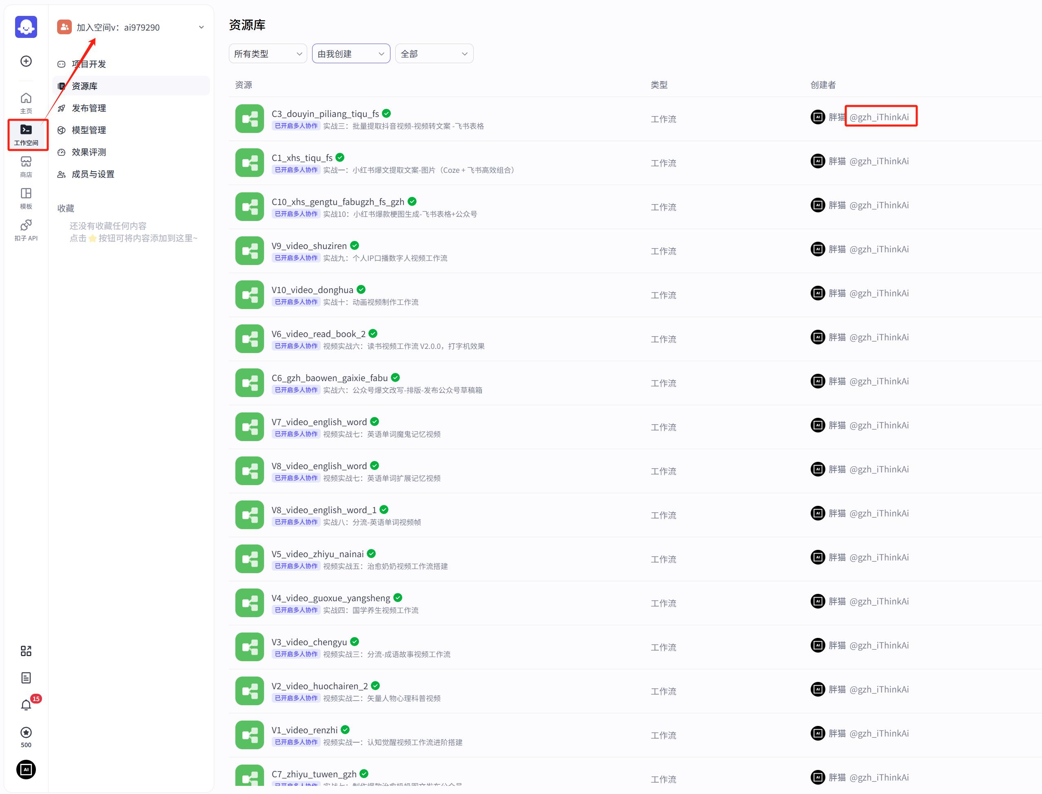
Task: Click workflow icon of V3_video_chengyu
Action: (249, 646)
